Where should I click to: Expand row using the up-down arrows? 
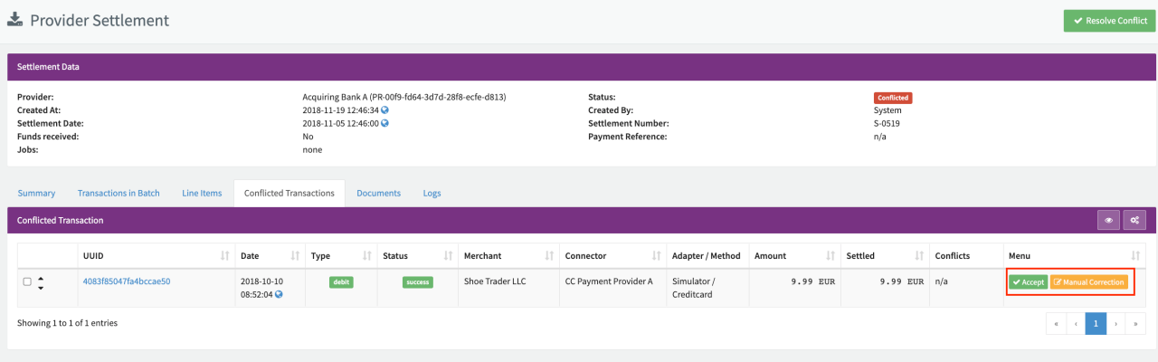point(41,282)
